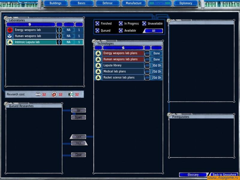Toggle the Finished filter checkbox
The width and height of the screenshot is (240, 180).
[x=97, y=23]
